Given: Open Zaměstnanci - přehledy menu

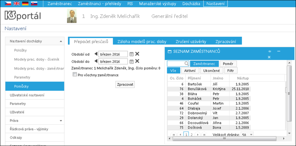Looking at the screenshot, I should click(x=100, y=4).
